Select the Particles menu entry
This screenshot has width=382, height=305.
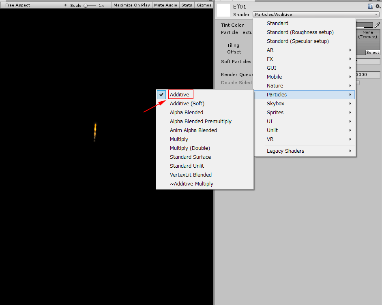point(305,95)
